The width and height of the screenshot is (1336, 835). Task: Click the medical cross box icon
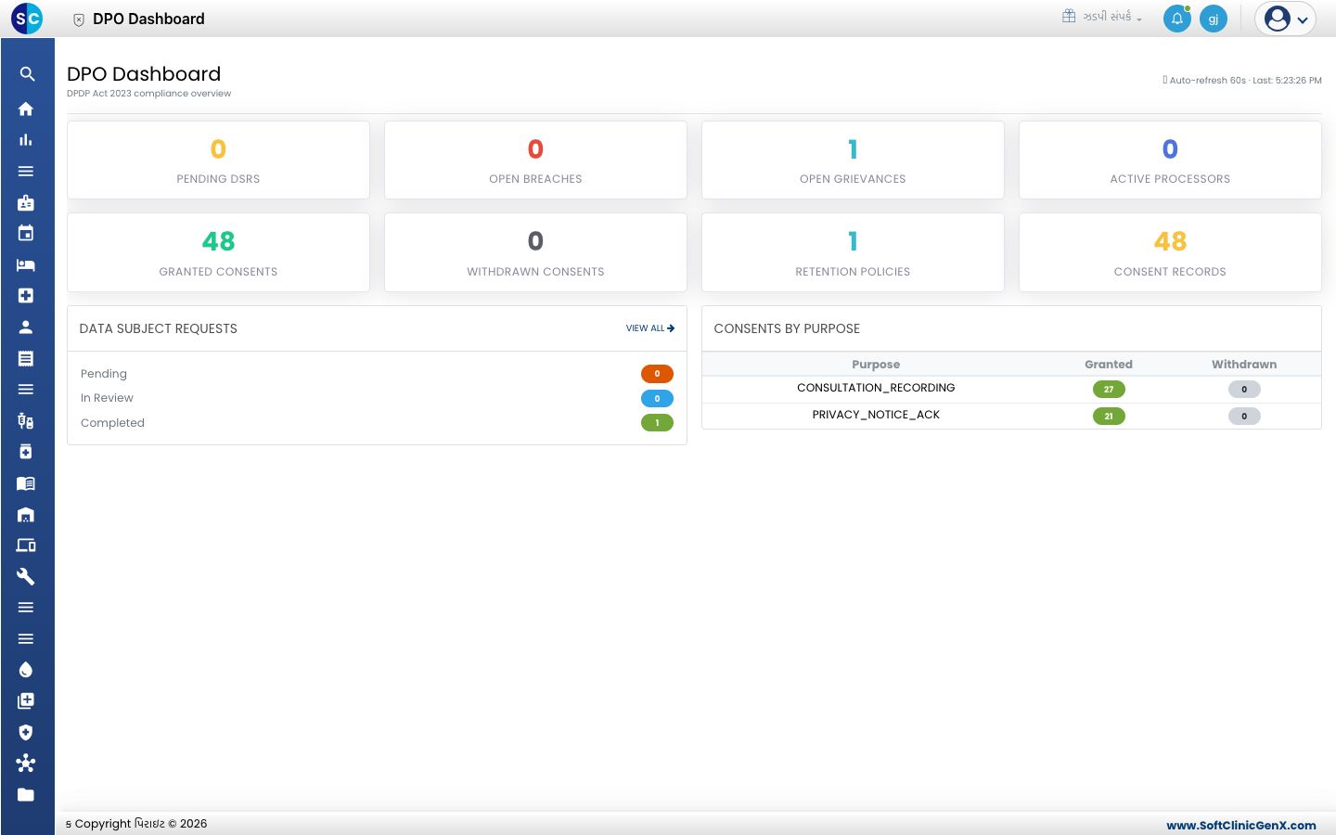coord(26,295)
